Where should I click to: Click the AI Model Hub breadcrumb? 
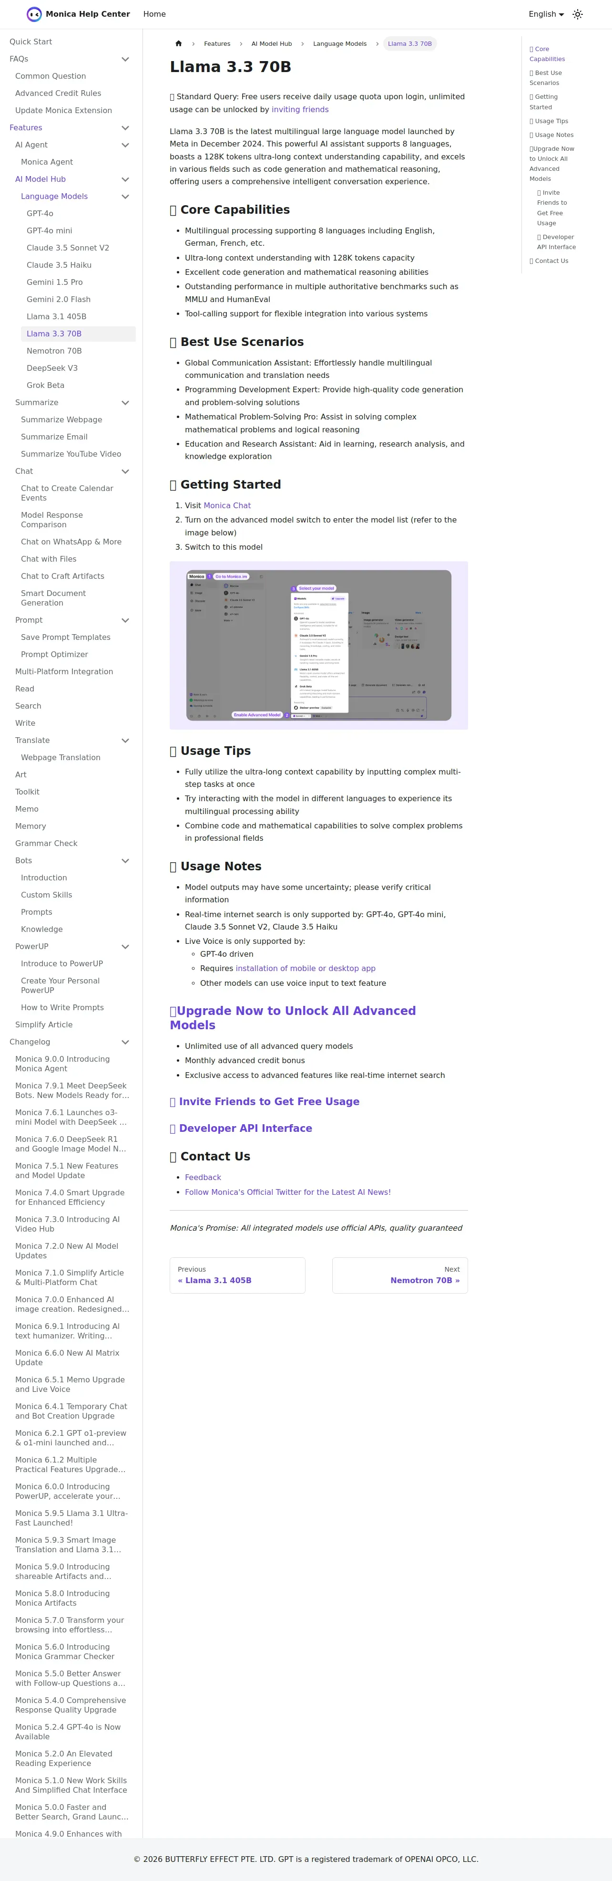point(271,44)
